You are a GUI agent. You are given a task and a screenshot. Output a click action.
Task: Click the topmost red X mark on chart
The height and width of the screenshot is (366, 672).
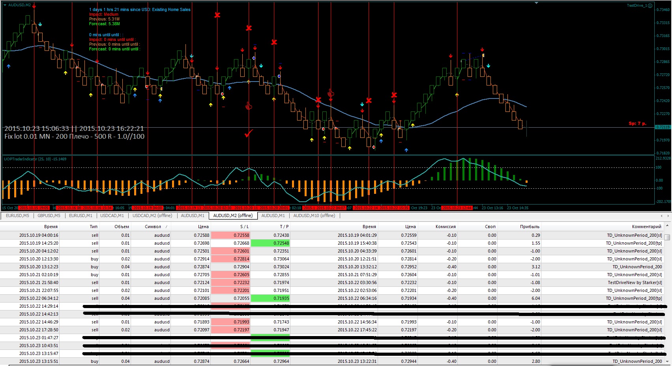click(217, 15)
